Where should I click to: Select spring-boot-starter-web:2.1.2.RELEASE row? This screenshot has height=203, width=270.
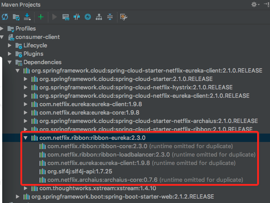[x=123, y=197]
